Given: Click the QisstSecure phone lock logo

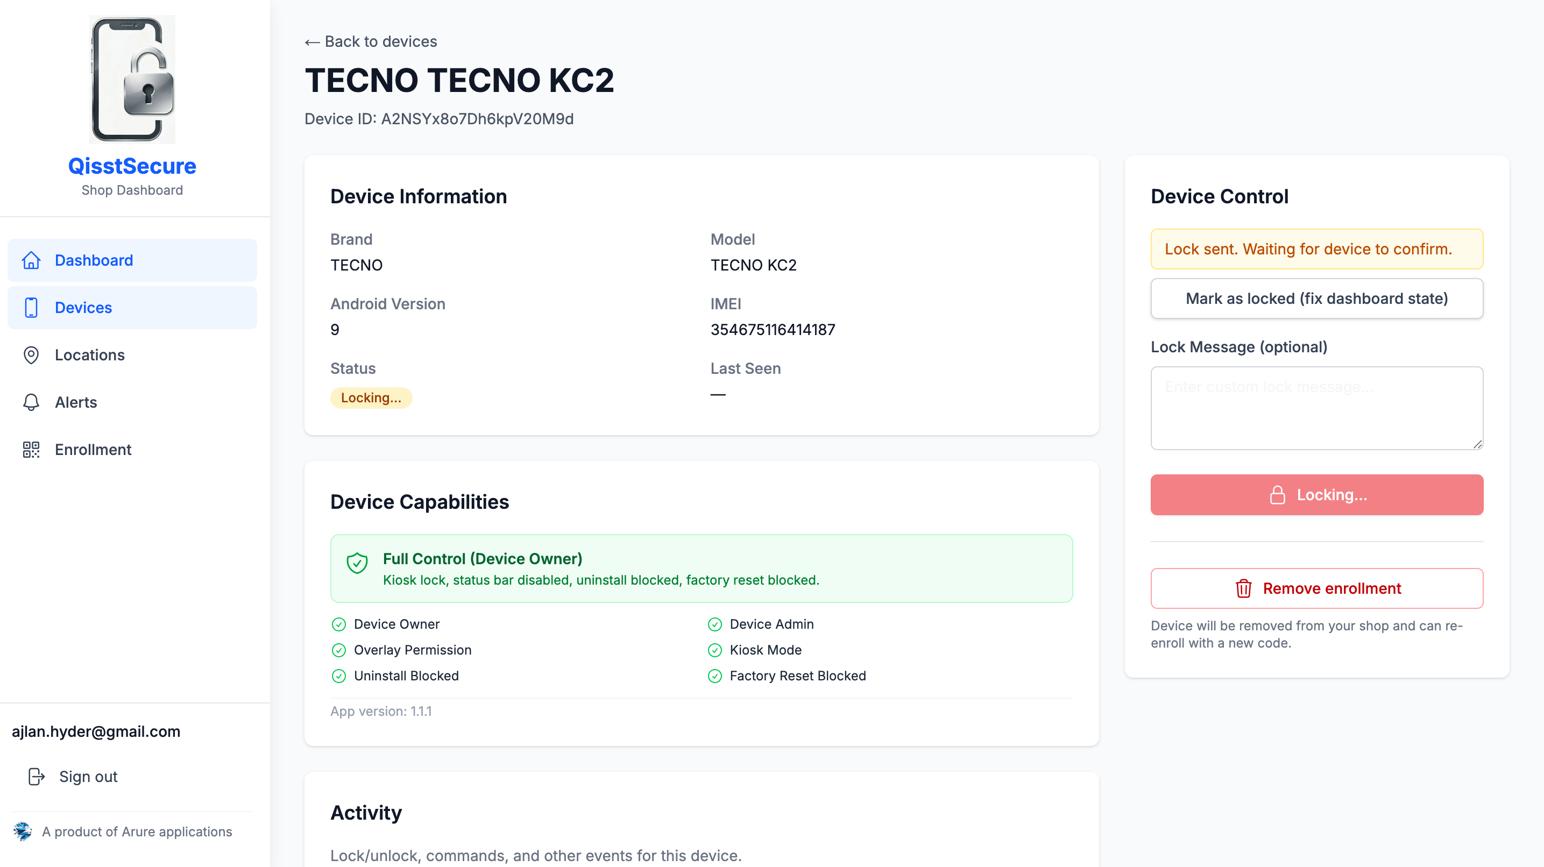Looking at the screenshot, I should coord(132,79).
